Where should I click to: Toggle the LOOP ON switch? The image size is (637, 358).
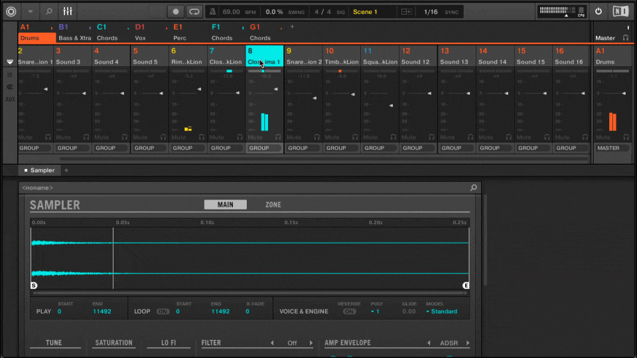[163, 312]
